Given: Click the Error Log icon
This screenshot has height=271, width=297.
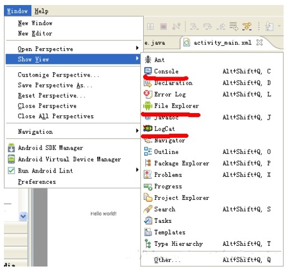Looking at the screenshot, I should 148,94.
